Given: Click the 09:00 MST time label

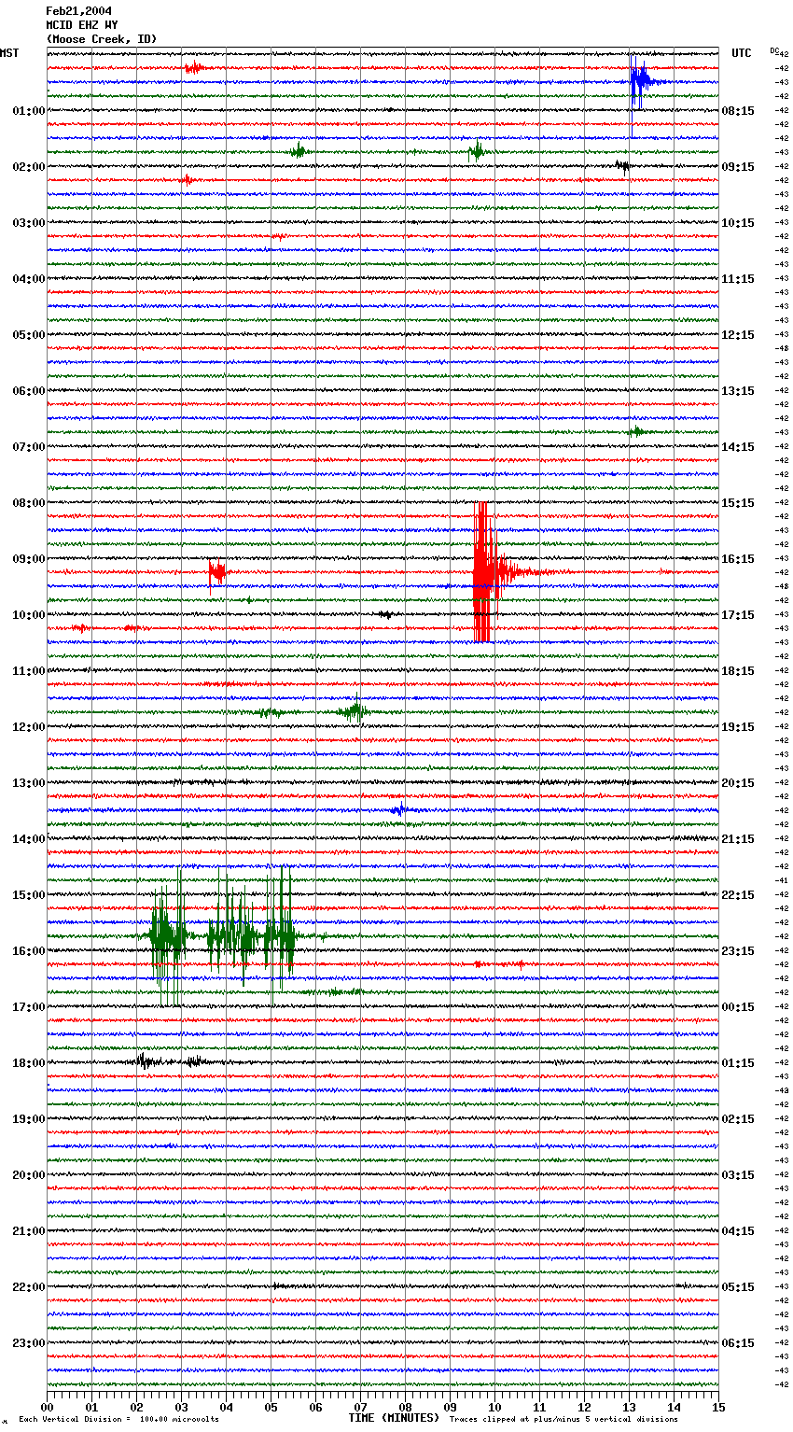Looking at the screenshot, I should [28, 559].
